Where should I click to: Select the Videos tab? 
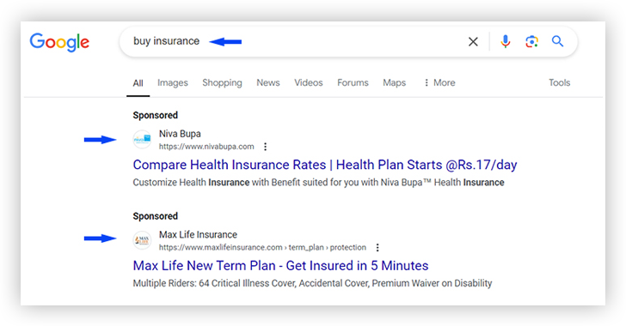click(308, 82)
